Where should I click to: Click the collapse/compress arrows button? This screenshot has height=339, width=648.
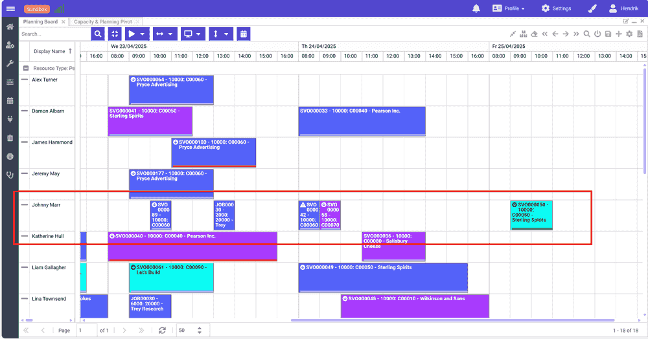pyautogui.click(x=115, y=34)
